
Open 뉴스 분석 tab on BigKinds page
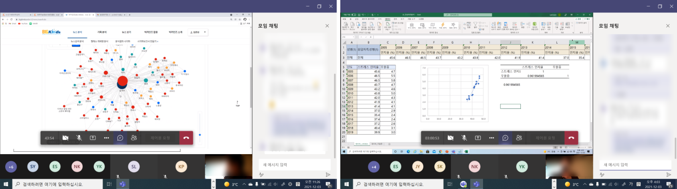point(77,32)
